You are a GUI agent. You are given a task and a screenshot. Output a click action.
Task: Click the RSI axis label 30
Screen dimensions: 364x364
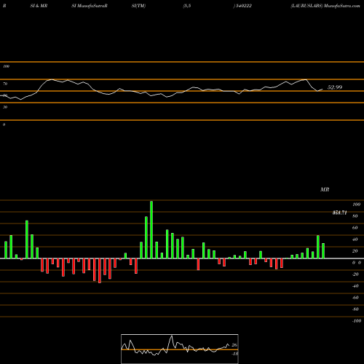pos(5,107)
